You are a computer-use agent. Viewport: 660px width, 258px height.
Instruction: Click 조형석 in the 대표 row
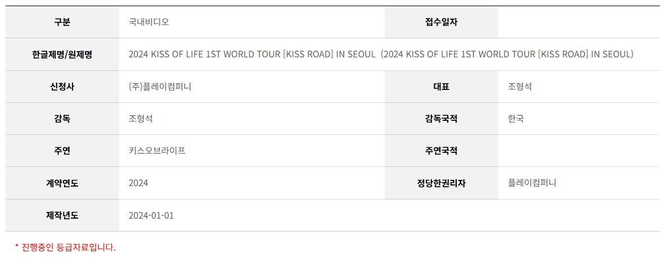(520, 87)
